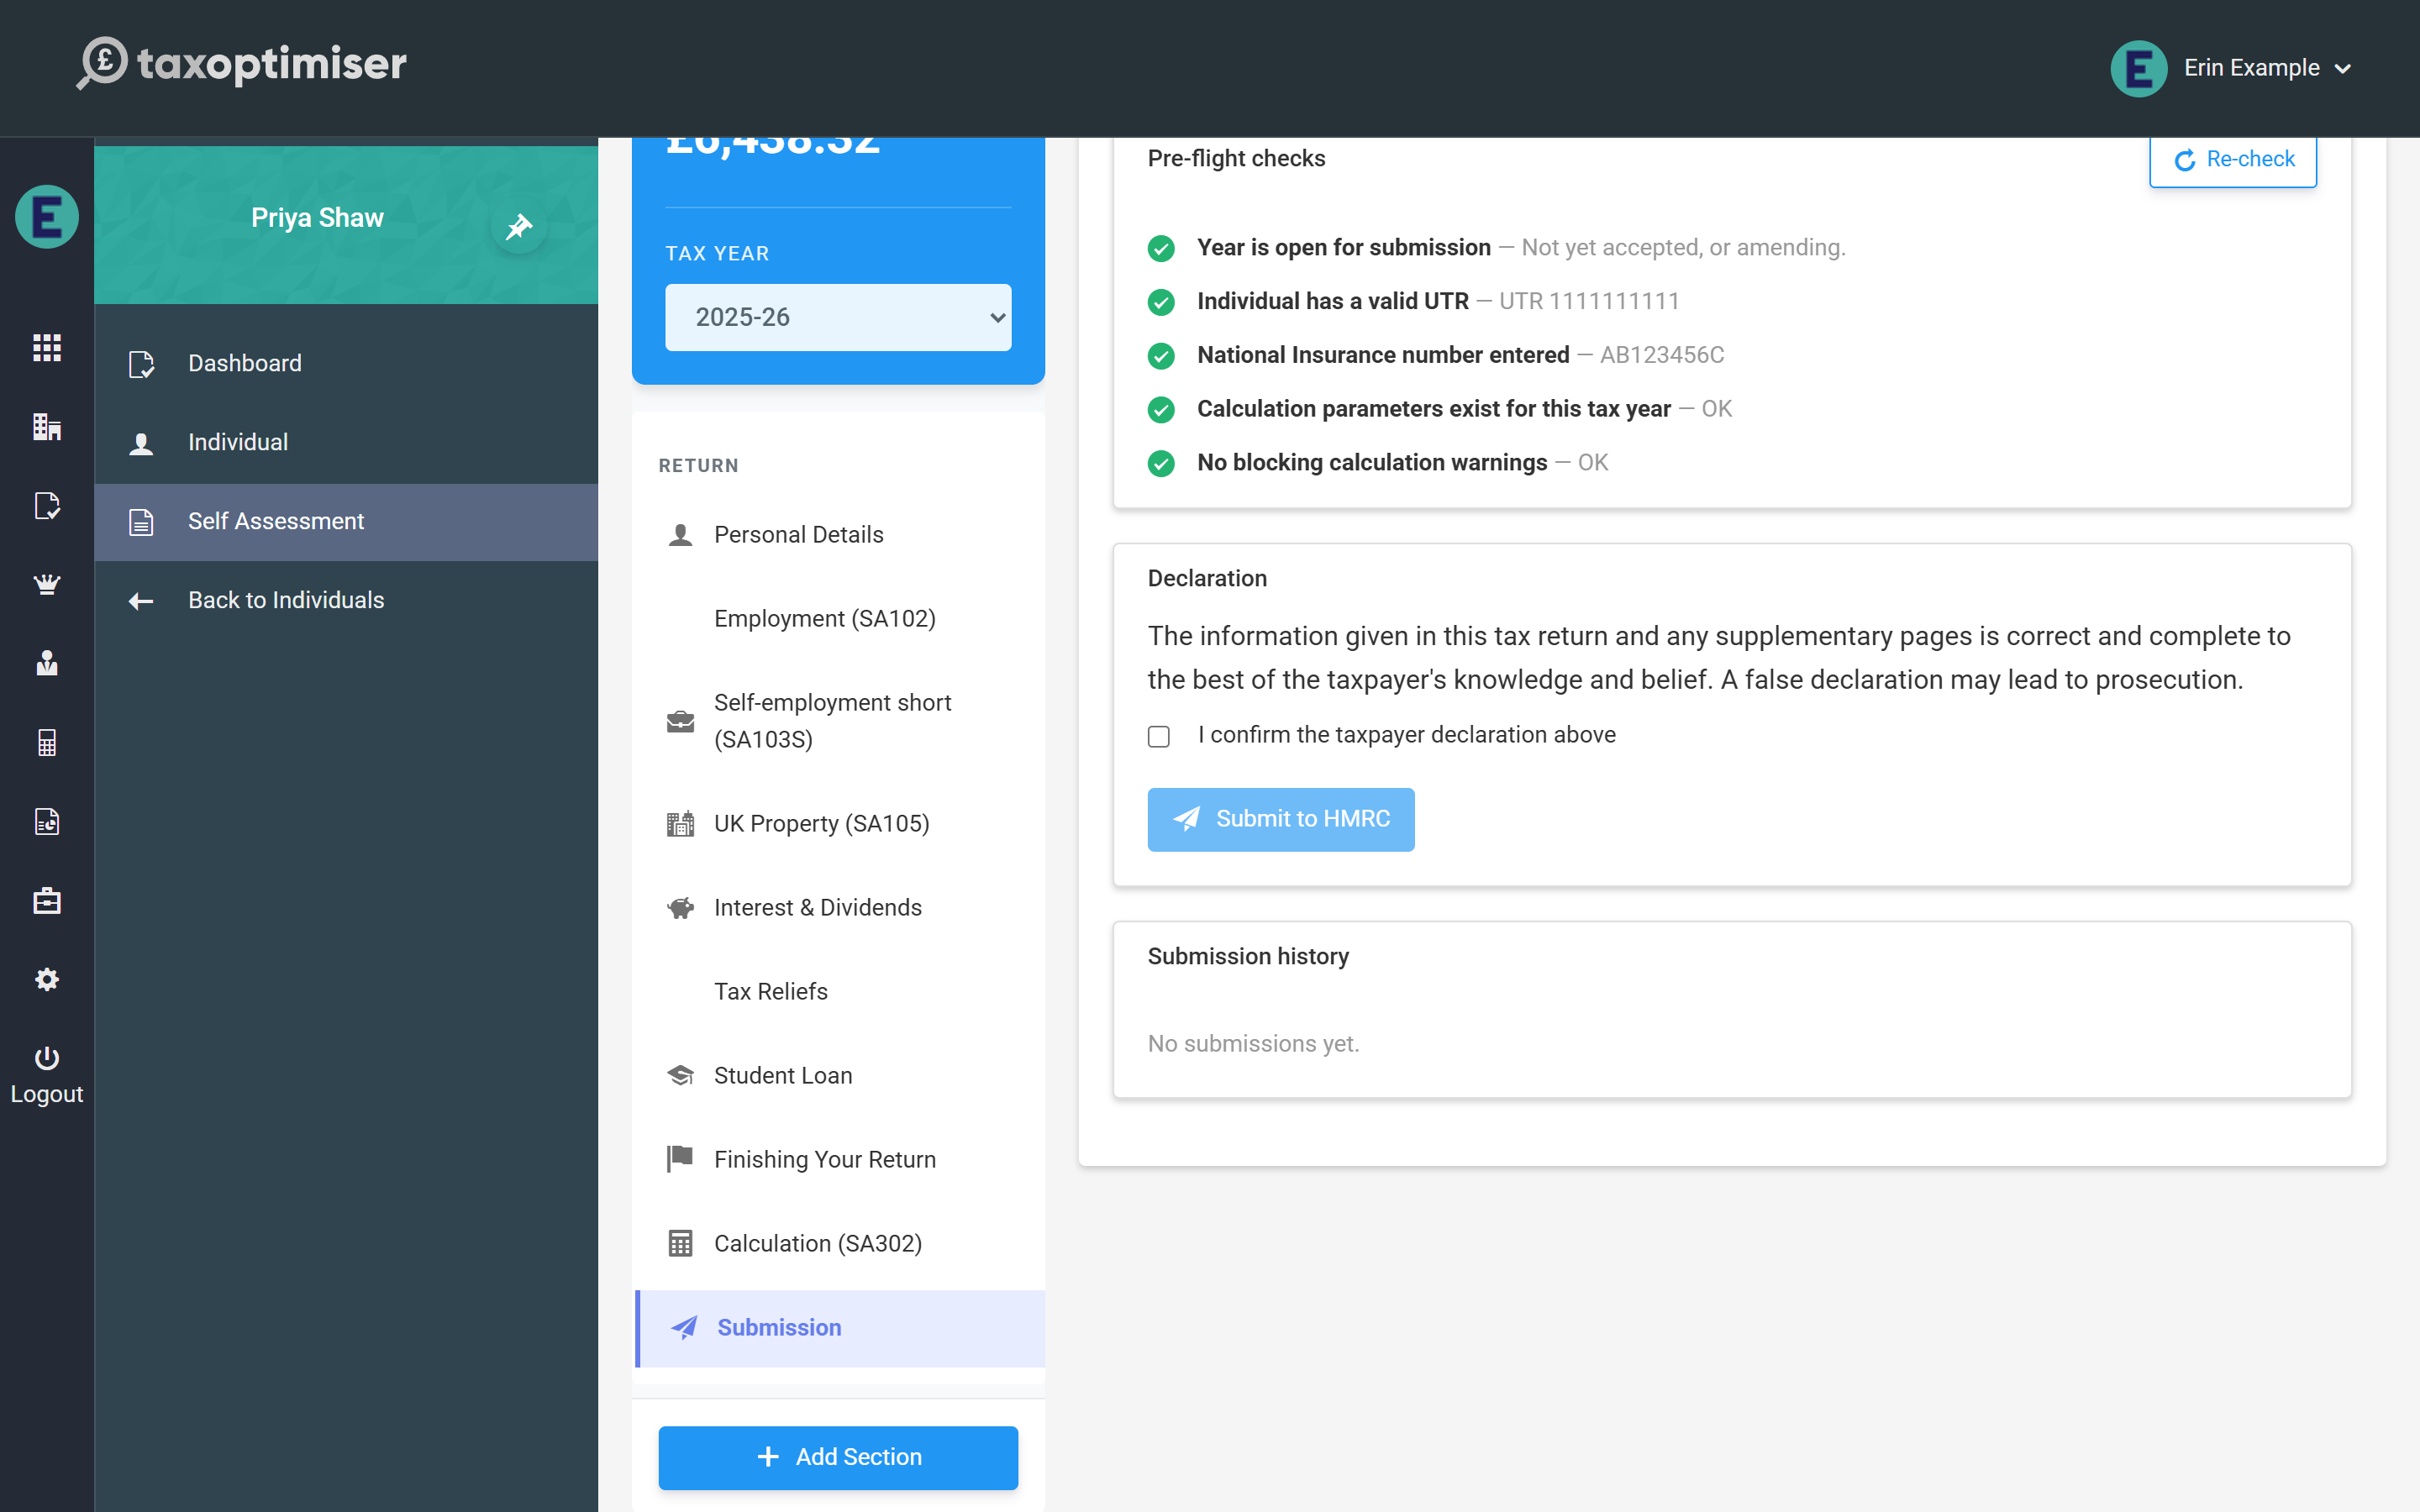Viewport: 2420px width, 1512px height.
Task: Click the 'No submissions yet.' text
Action: [1253, 1044]
